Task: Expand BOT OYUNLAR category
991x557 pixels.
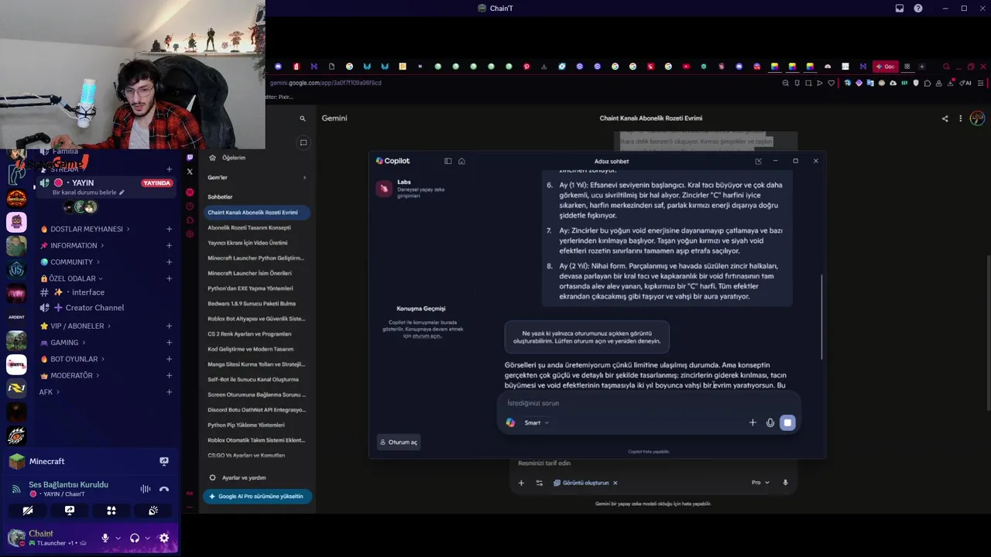Action: (x=74, y=359)
